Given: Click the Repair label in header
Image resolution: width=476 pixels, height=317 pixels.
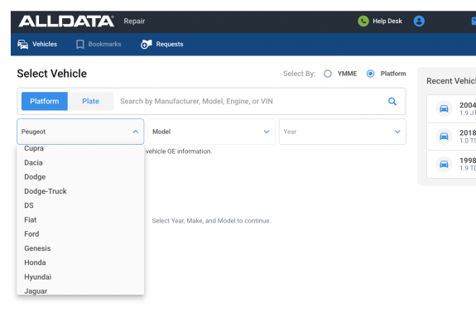Looking at the screenshot, I should tap(134, 22).
